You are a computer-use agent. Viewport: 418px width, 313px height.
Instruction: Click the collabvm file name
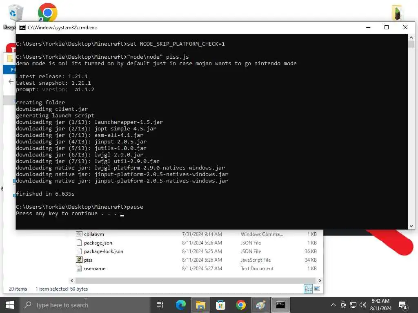coord(94,234)
